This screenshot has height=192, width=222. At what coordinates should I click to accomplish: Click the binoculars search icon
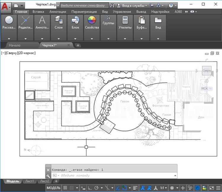coord(112,5)
